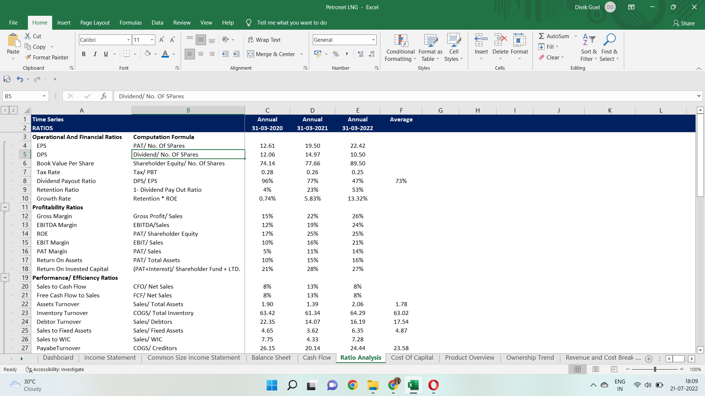
Task: Click the Fill button
Action: 548,47
